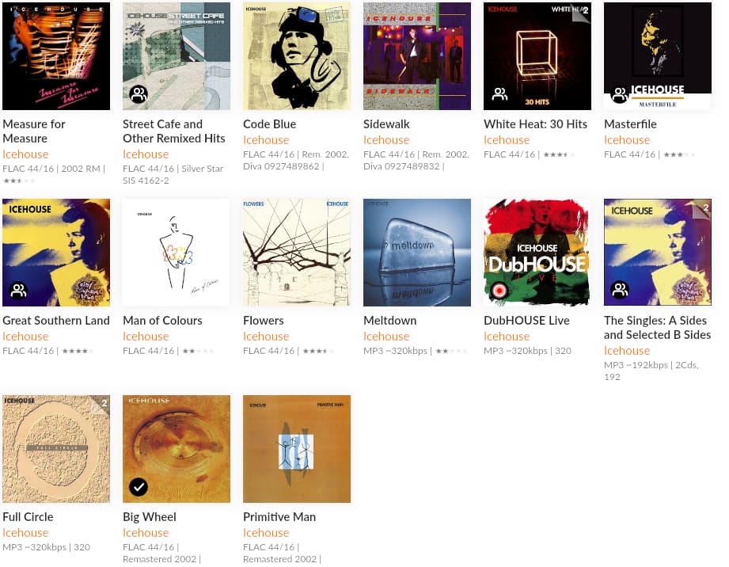Open Icehouse artist link under Meltdown

point(386,337)
